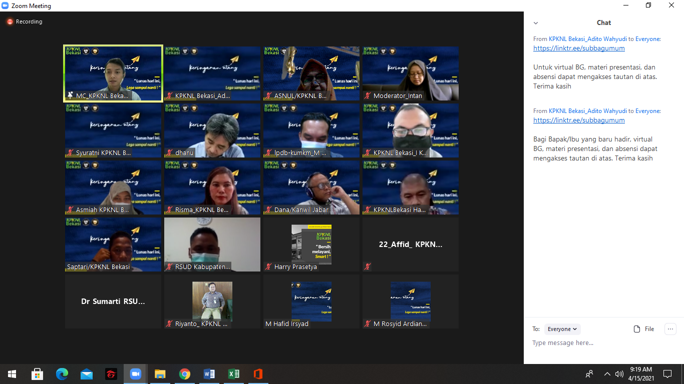The height and width of the screenshot is (384, 684).
Task: Open Zoom from the Windows taskbar
Action: pos(135,374)
